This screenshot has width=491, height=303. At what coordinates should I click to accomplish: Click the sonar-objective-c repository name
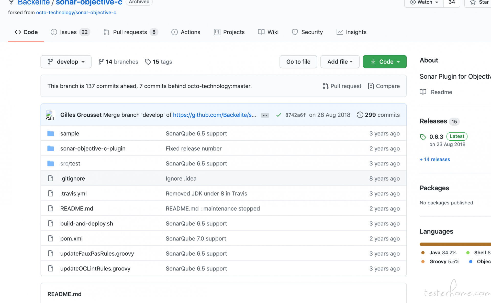point(89,2)
